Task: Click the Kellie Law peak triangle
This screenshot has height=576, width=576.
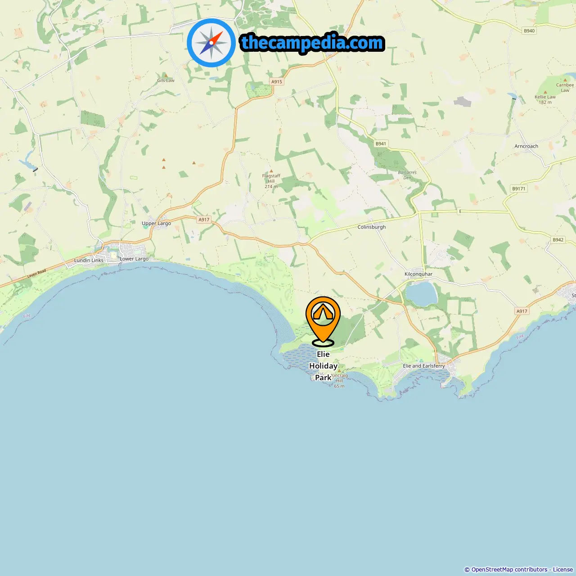Action: tap(545, 92)
